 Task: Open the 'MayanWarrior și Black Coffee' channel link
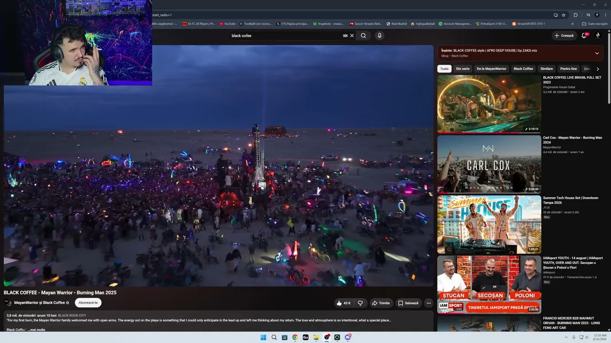click(40, 303)
